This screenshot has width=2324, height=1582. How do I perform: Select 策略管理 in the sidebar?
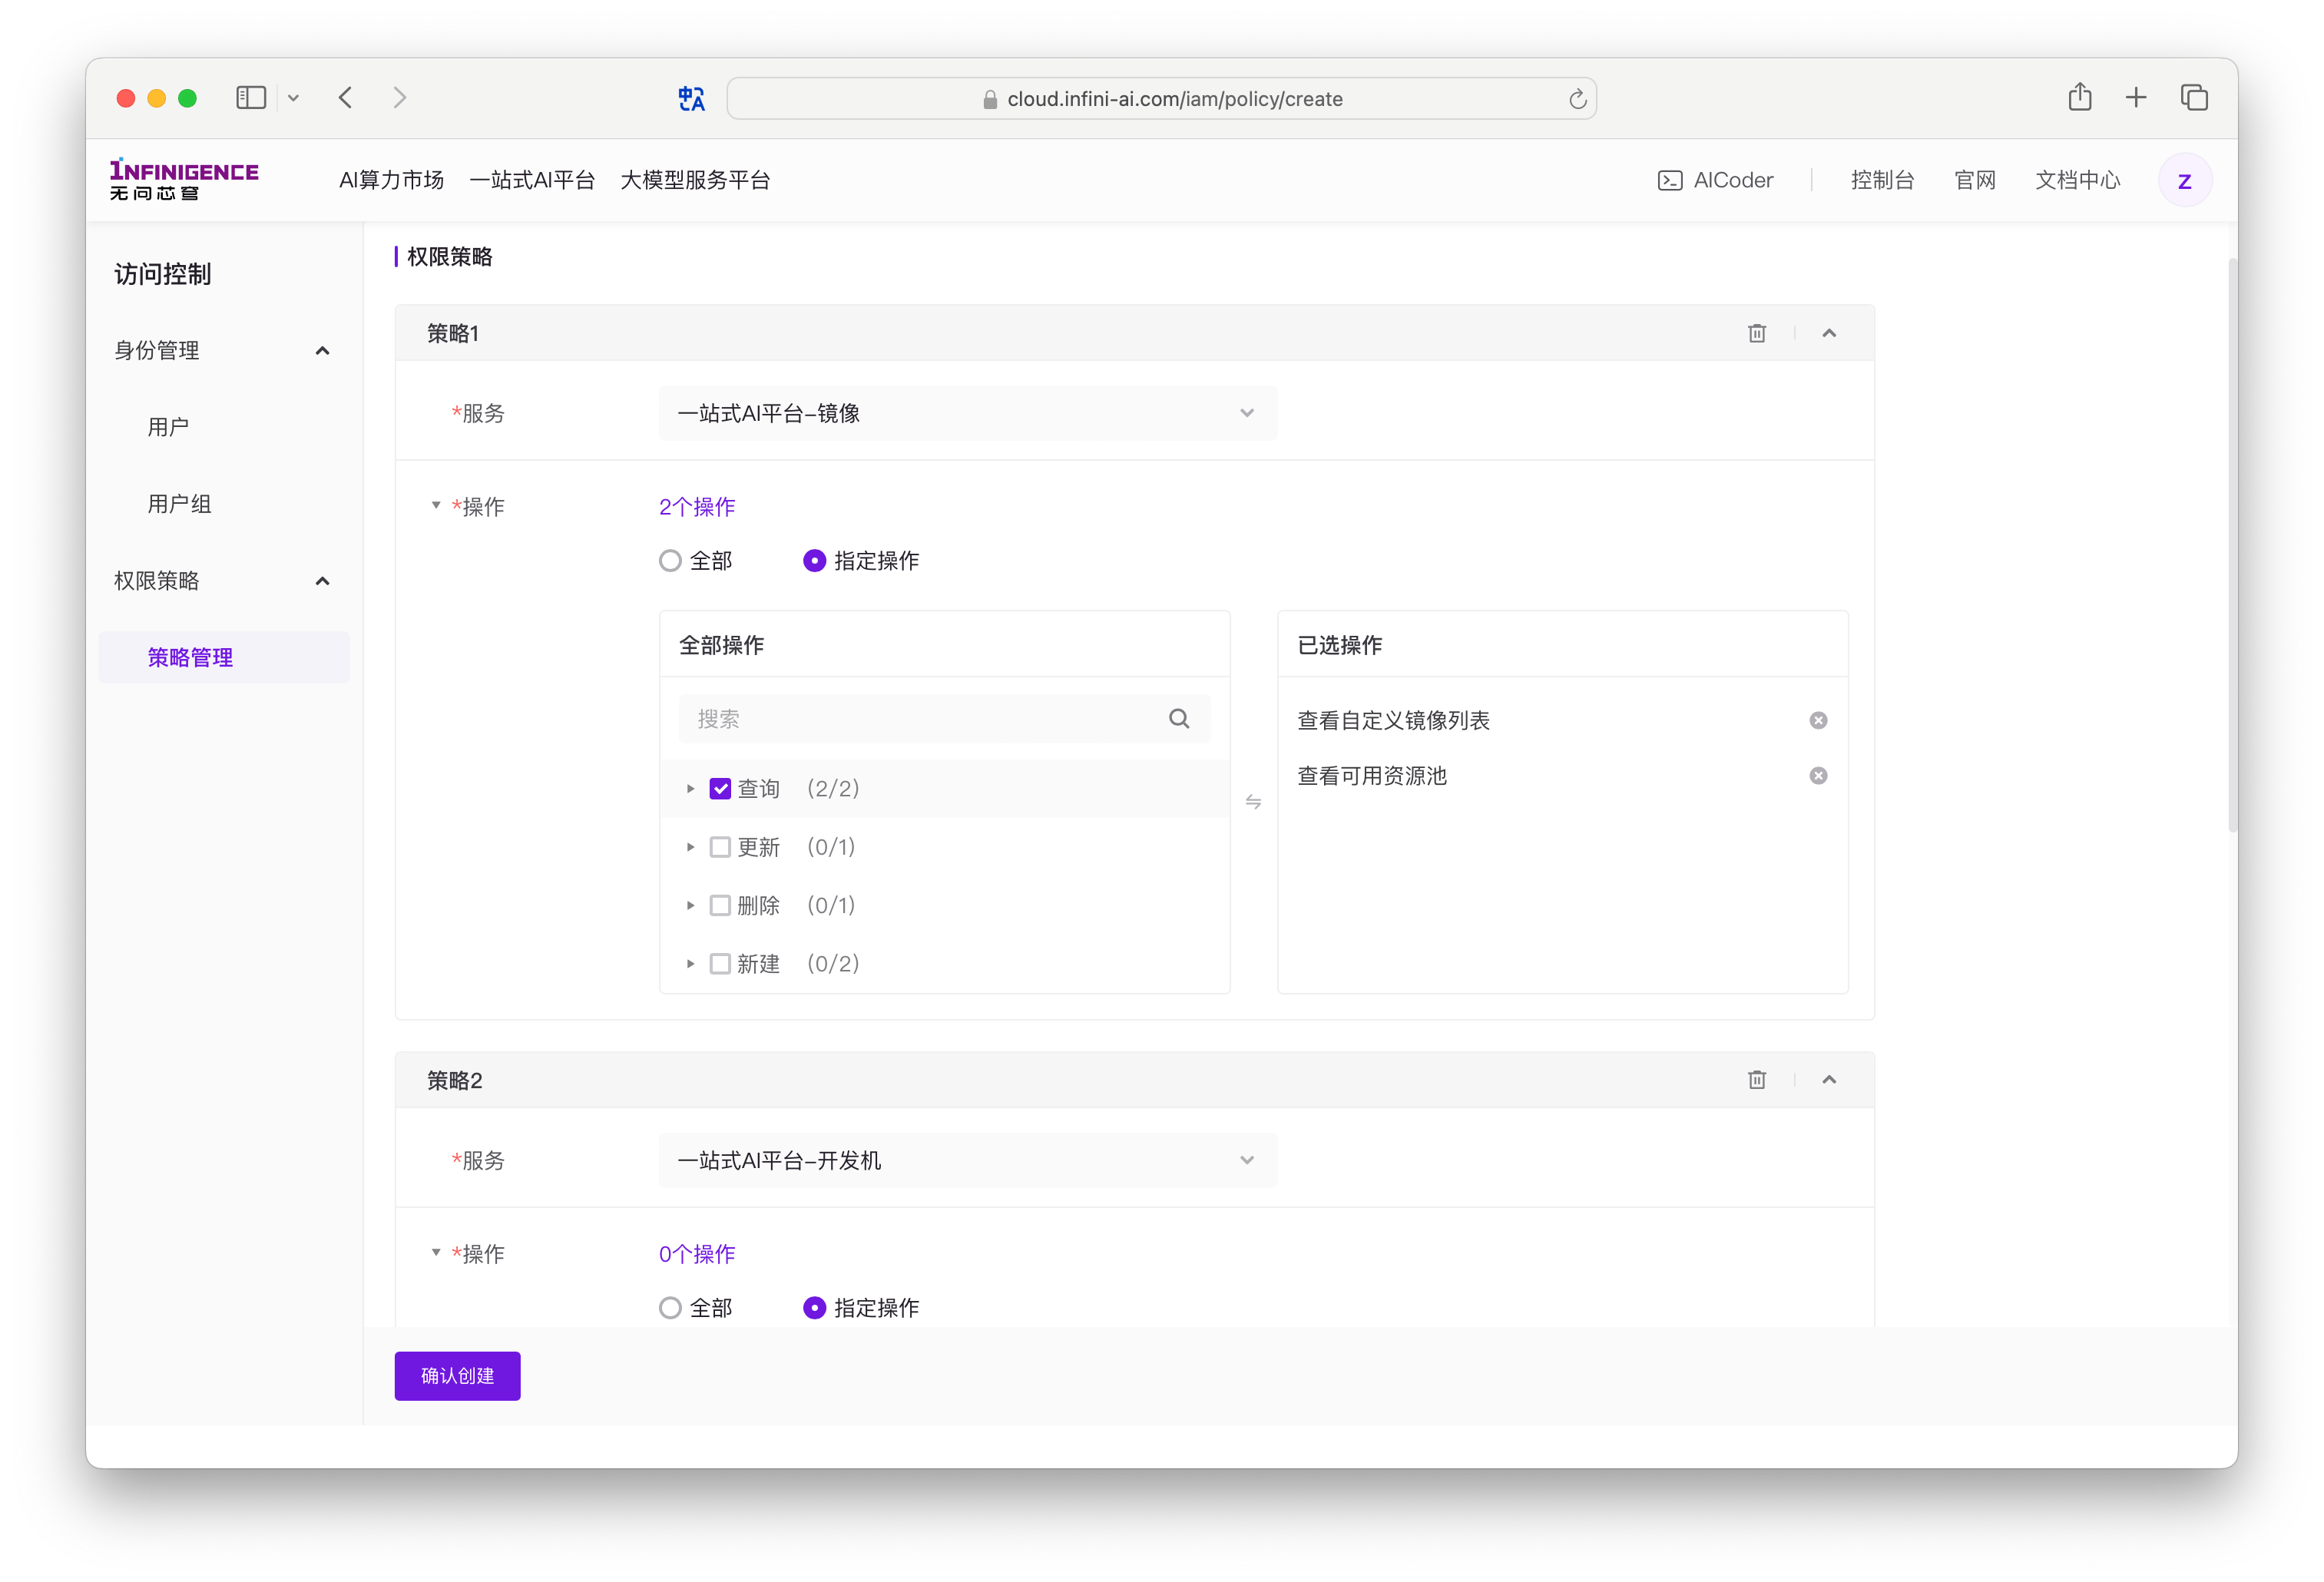point(224,657)
